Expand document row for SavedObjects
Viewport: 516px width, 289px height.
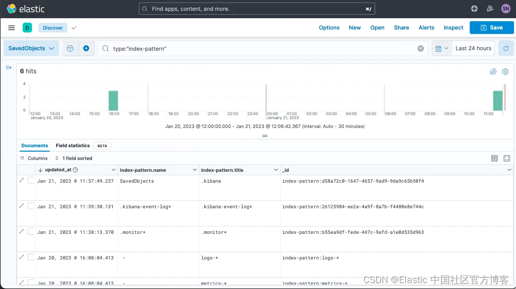coord(22,180)
